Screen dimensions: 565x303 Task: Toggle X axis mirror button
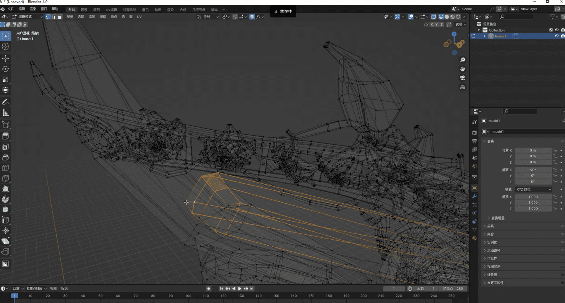[x=432, y=25]
